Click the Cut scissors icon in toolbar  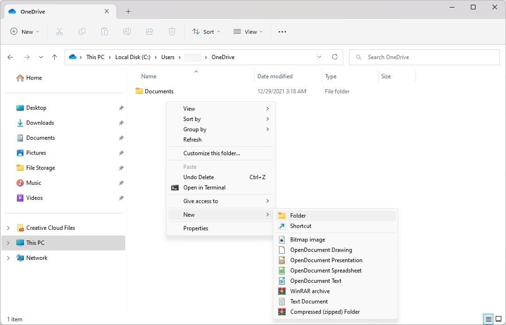[60, 31]
